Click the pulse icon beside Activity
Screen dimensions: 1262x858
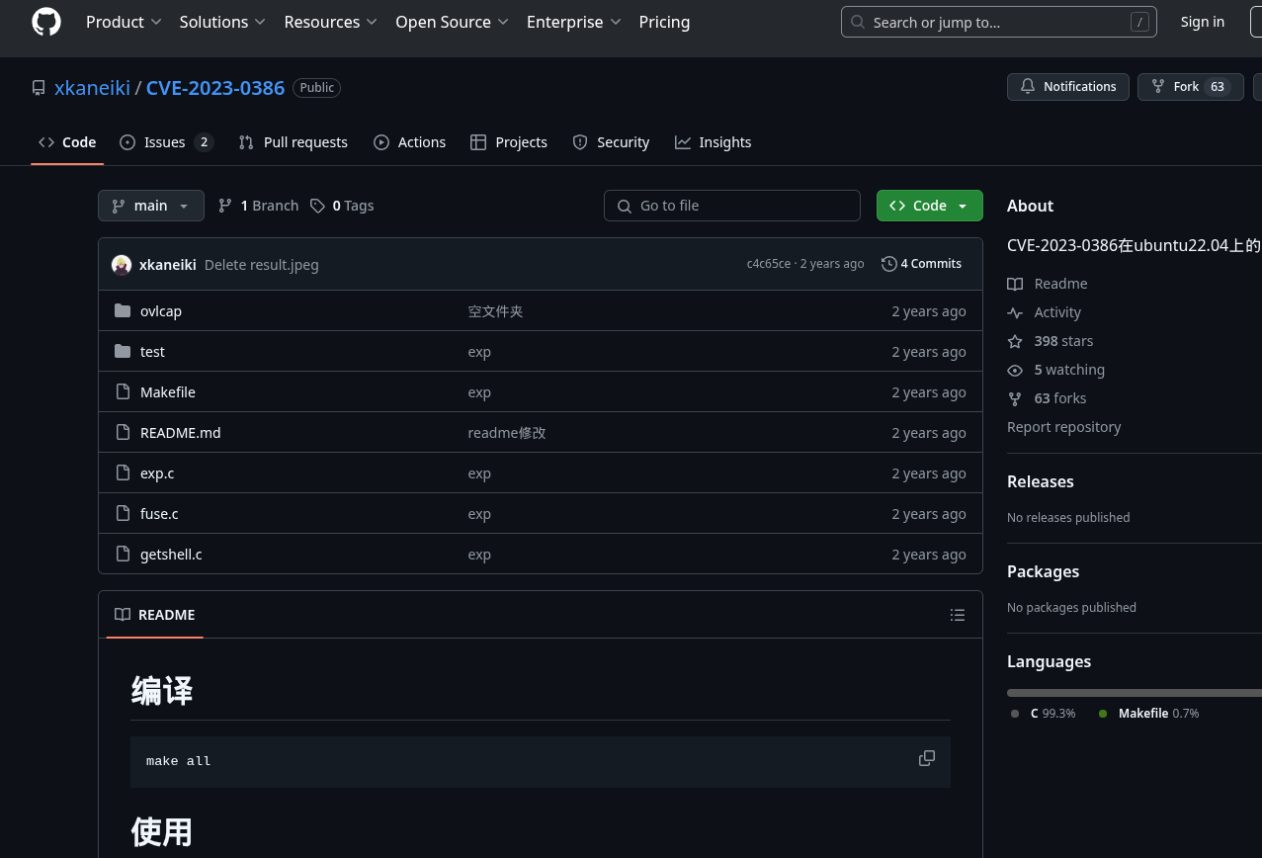tap(1015, 312)
